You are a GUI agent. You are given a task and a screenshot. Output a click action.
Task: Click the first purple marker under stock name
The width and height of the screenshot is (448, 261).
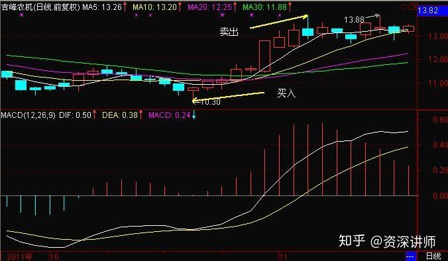click(21, 15)
